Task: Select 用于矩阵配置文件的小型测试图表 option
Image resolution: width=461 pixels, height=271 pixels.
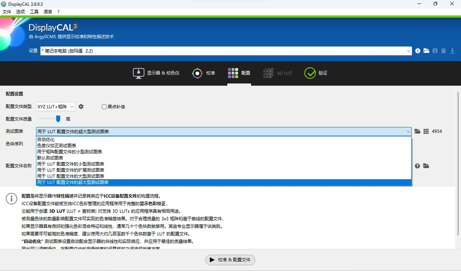Action: point(224,152)
